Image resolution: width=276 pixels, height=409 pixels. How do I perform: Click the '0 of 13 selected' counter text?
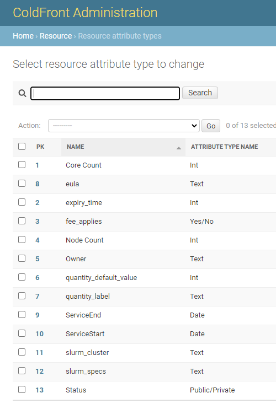[251, 126]
